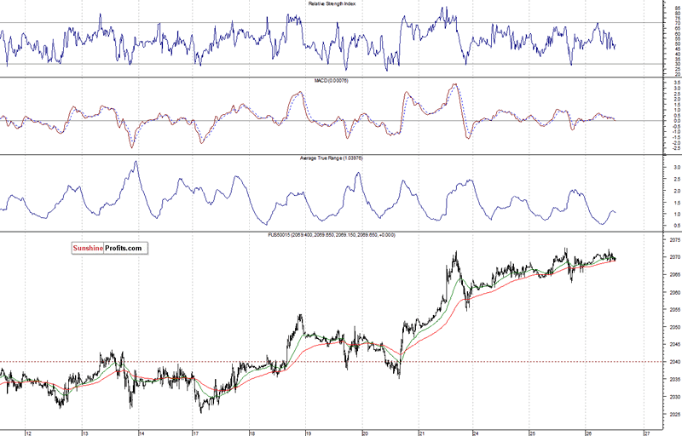Click the RSI upper 70 threshold line
Screen dimensions: 682x436
click(x=331, y=23)
